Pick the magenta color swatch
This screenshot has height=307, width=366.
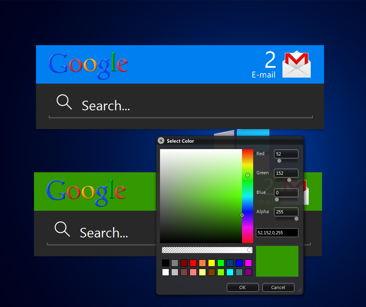(x=248, y=263)
